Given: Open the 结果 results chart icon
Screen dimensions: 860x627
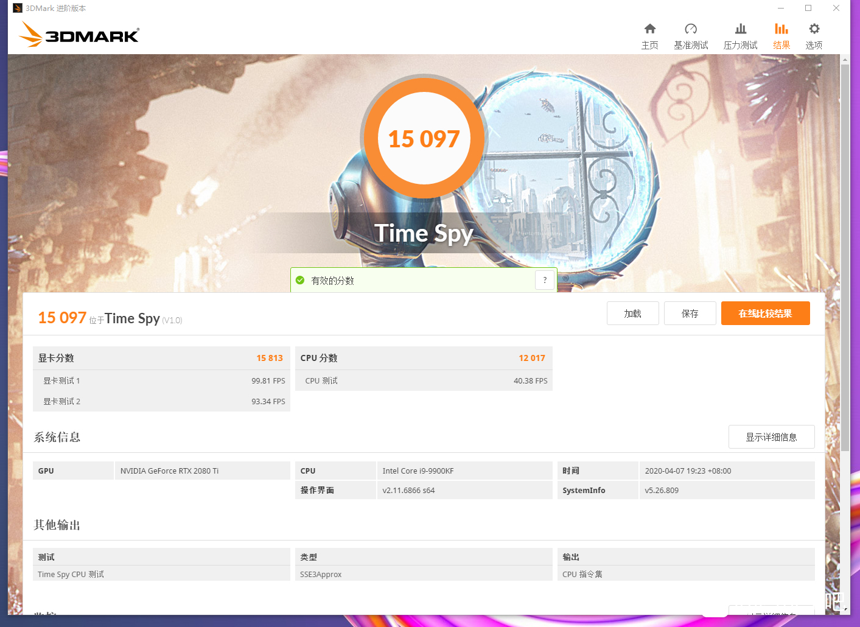Looking at the screenshot, I should coord(781,29).
